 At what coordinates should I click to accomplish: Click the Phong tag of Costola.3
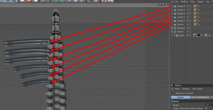198,13
